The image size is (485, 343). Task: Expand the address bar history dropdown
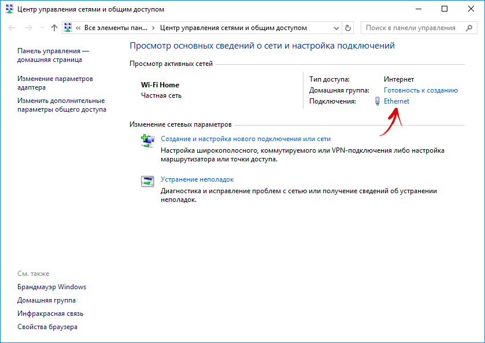[x=336, y=28]
